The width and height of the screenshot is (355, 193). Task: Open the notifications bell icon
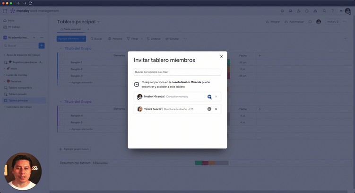coord(282,11)
